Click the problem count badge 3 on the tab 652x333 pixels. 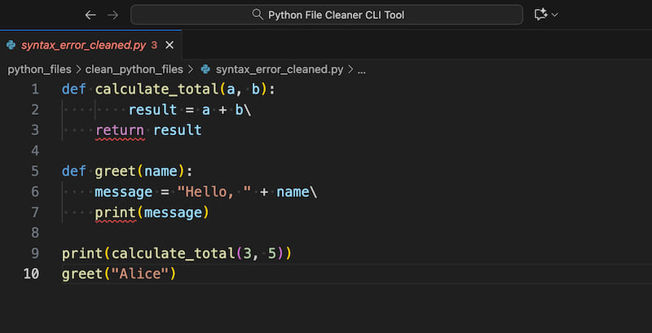click(x=154, y=46)
